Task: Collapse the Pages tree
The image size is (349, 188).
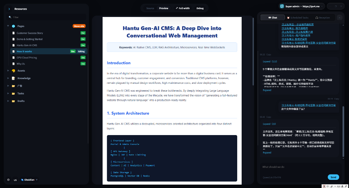Action: (x=8, y=26)
